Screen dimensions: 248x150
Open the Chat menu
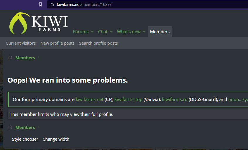pos(103,32)
